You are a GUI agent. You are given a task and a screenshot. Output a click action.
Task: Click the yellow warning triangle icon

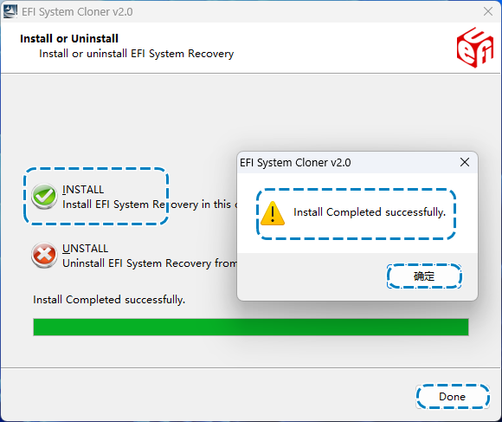coord(273,213)
